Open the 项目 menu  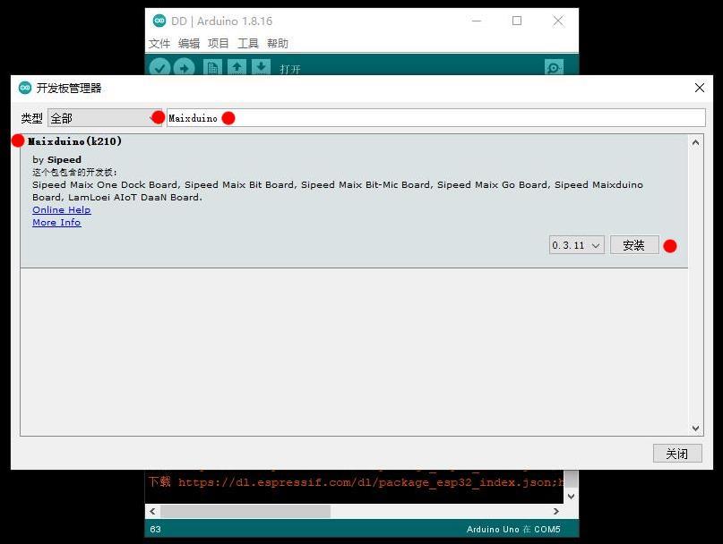[x=218, y=43]
